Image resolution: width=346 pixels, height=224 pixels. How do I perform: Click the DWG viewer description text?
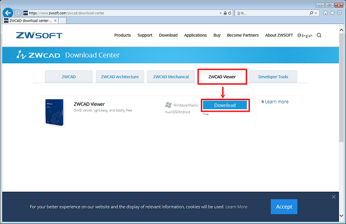tap(103, 110)
